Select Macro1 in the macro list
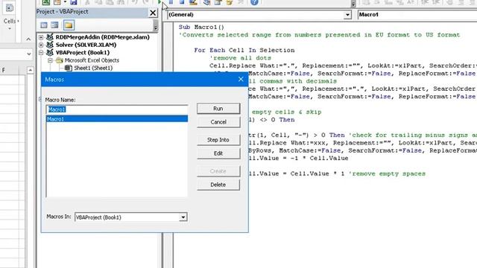477x268 pixels. (117, 119)
